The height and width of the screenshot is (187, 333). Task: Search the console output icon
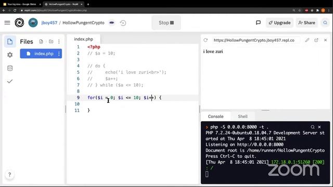pyautogui.click(x=313, y=127)
